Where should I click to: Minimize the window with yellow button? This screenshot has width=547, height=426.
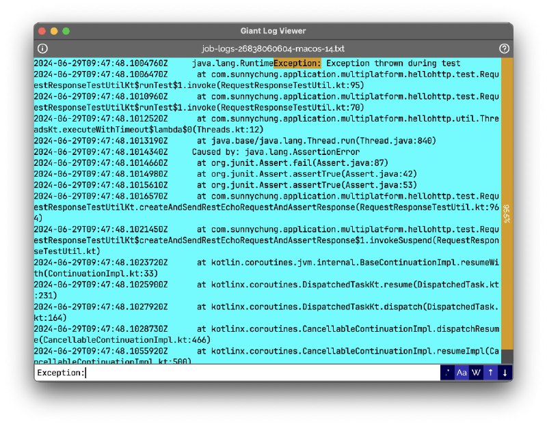click(54, 31)
